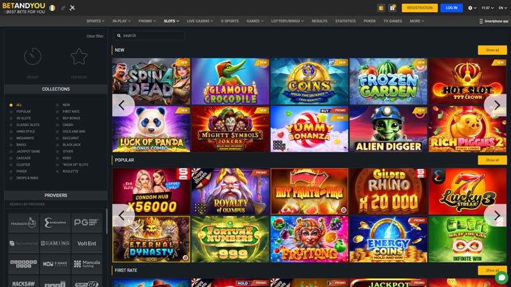Open the gift bonus icon
The height and width of the screenshot is (287, 511).
click(x=392, y=8)
